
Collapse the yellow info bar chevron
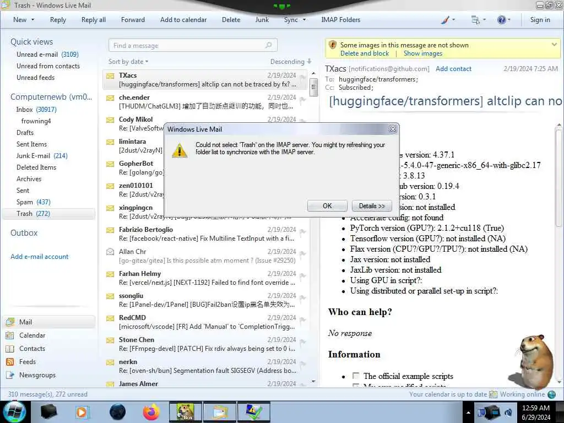[554, 45]
